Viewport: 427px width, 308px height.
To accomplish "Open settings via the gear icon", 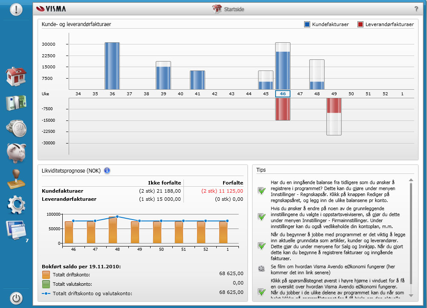I will tap(16, 204).
